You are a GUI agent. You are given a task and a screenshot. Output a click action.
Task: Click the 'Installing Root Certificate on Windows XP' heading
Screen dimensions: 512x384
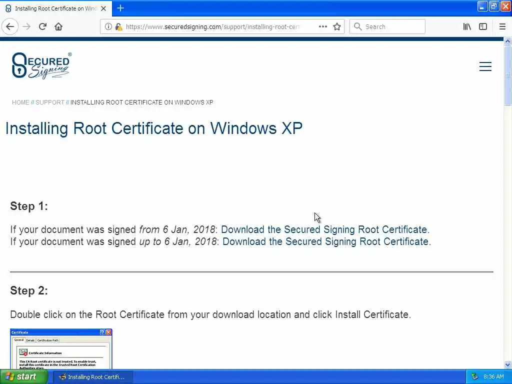pyautogui.click(x=154, y=128)
